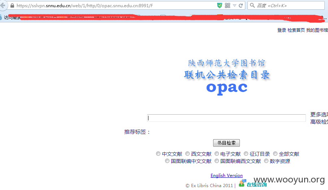Click the Ex Libris China 2011 text
This screenshot has height=190, width=328.
coord(209,185)
